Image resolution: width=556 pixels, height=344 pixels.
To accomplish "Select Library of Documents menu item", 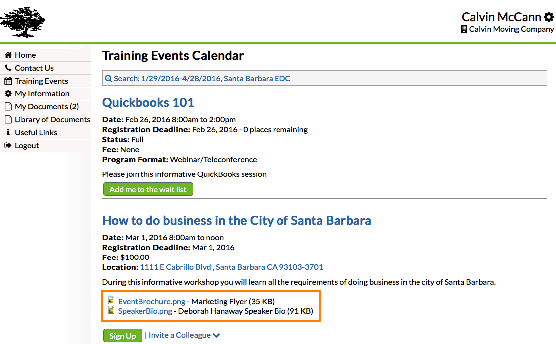I will pos(52,120).
